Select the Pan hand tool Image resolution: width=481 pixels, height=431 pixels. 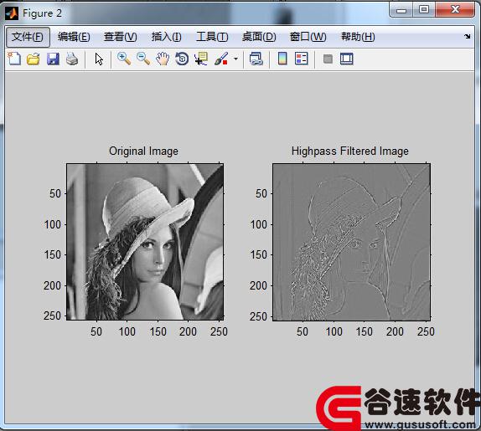tap(163, 59)
